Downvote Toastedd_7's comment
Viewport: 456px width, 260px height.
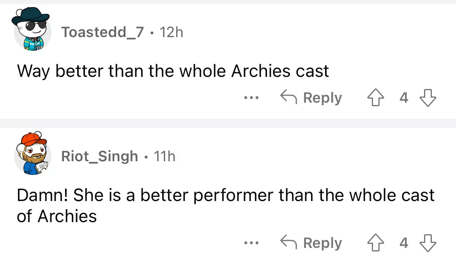point(428,98)
